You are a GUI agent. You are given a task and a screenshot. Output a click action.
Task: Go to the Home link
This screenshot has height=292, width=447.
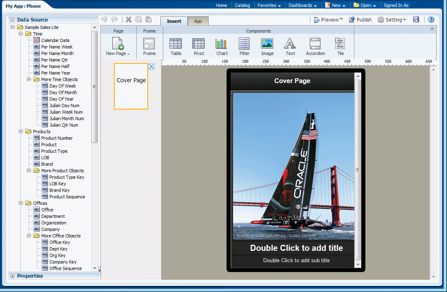[x=222, y=5]
